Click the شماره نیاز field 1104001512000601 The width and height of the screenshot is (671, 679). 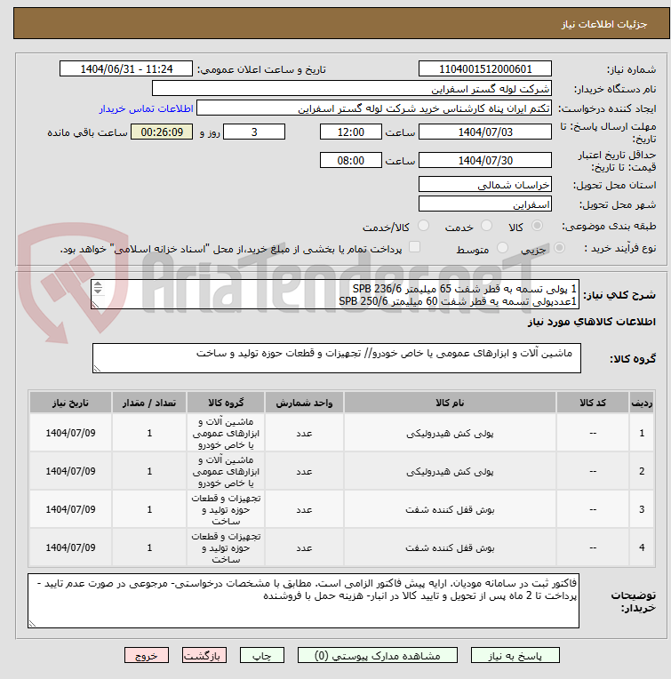pyautogui.click(x=485, y=68)
